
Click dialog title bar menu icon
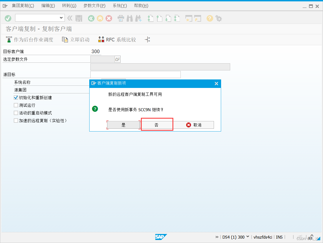[94, 83]
